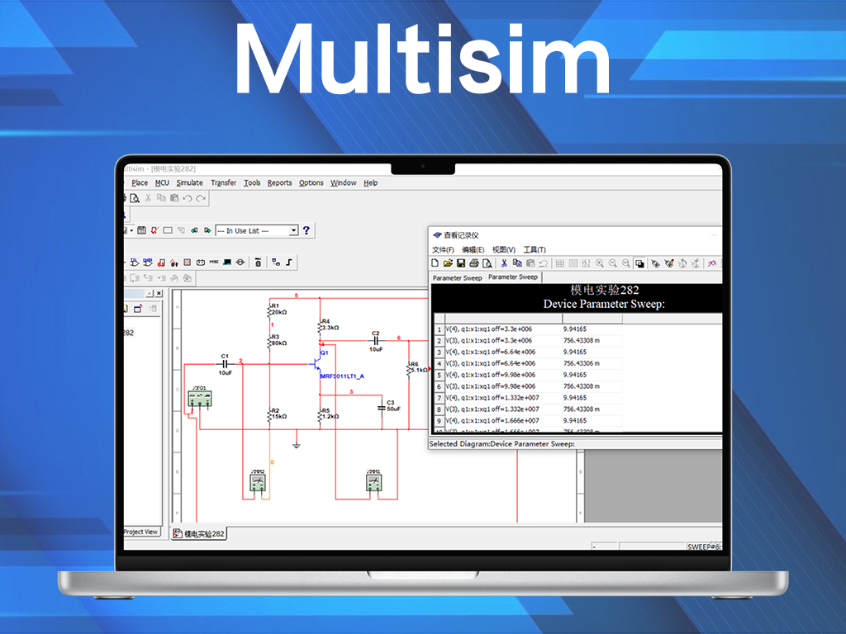Open the Reports menu
Image resolution: width=846 pixels, height=634 pixels.
click(x=279, y=182)
